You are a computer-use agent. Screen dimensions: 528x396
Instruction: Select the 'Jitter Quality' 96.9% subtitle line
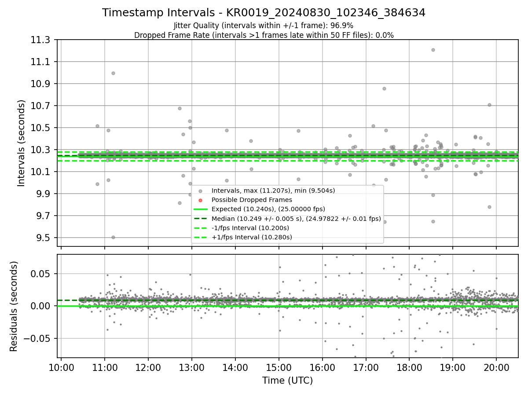pyautogui.click(x=264, y=26)
